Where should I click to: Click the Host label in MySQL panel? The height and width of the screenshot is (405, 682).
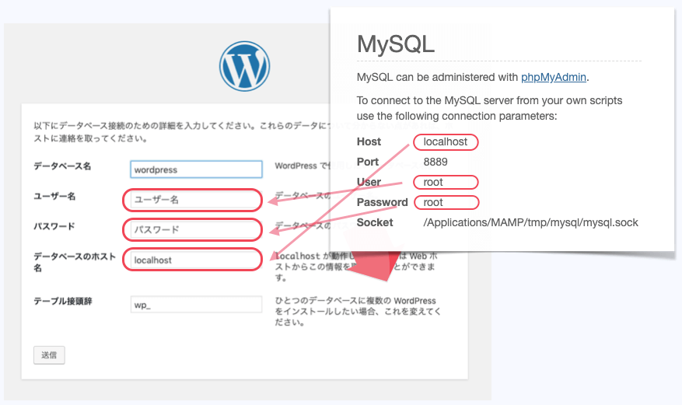(369, 141)
